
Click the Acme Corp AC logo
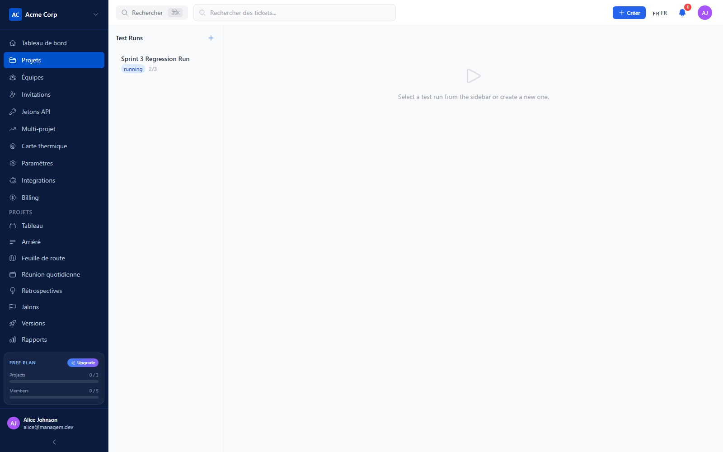[15, 14]
